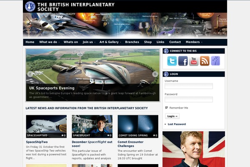Click the purple satellite icon in Connect panel
The image size is (250, 167).
pos(215,61)
